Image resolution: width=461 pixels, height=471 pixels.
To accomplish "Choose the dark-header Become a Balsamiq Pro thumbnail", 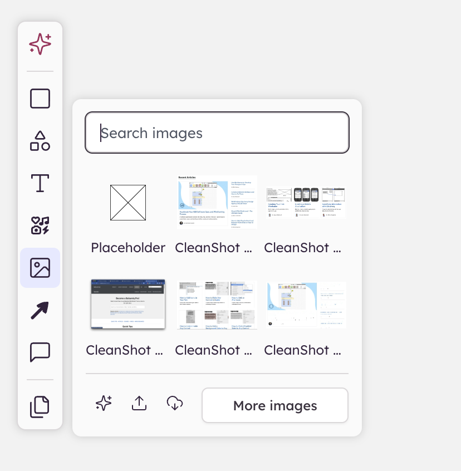I will click(128, 304).
